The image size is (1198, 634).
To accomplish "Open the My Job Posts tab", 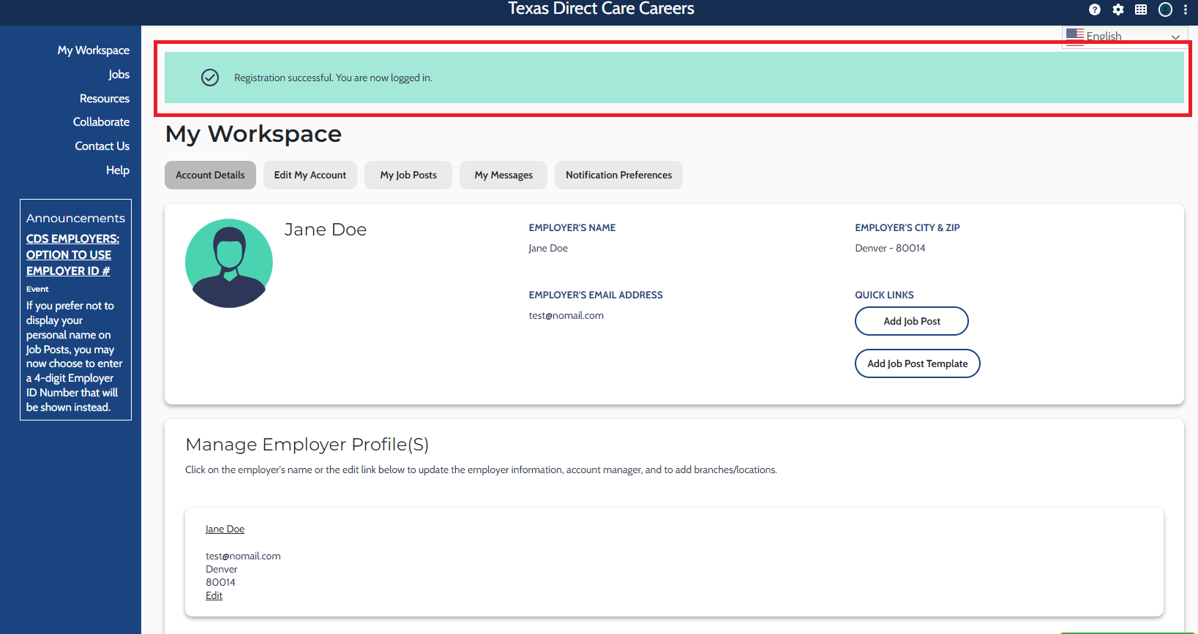I will tap(408, 176).
